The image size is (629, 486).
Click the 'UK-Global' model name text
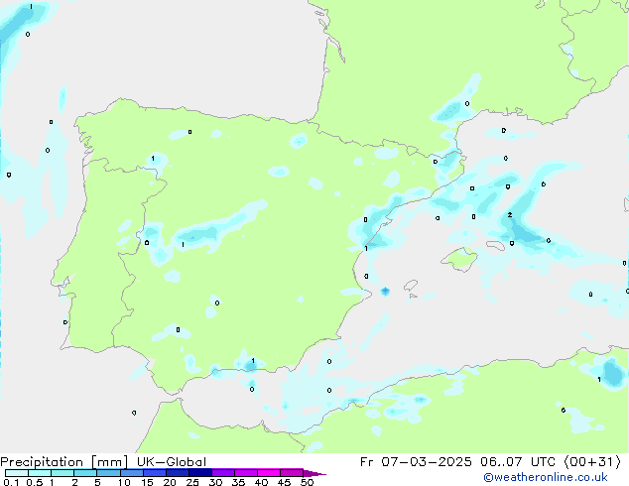(172, 462)
